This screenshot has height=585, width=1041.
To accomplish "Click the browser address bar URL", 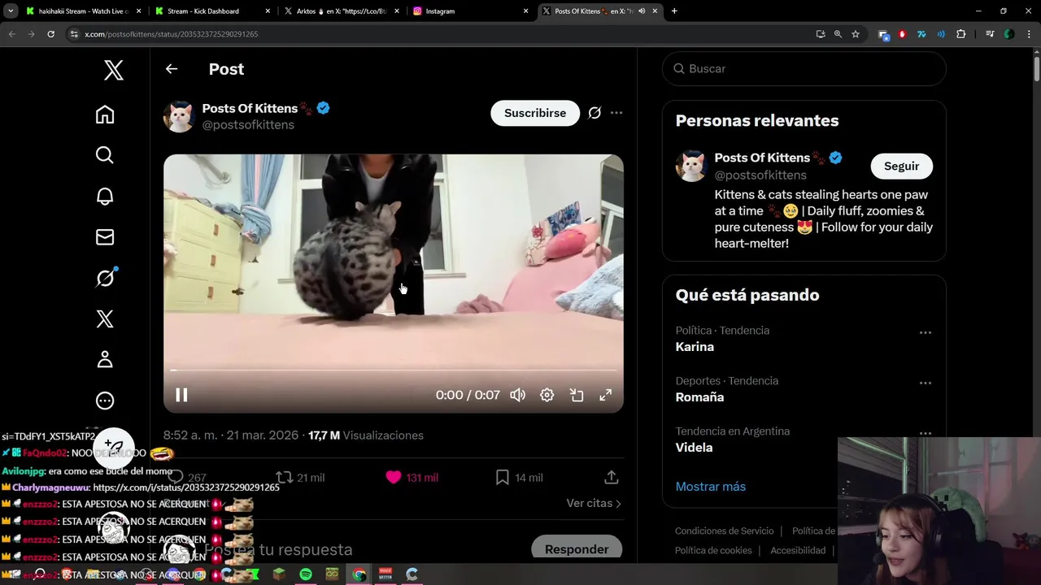I will [172, 34].
